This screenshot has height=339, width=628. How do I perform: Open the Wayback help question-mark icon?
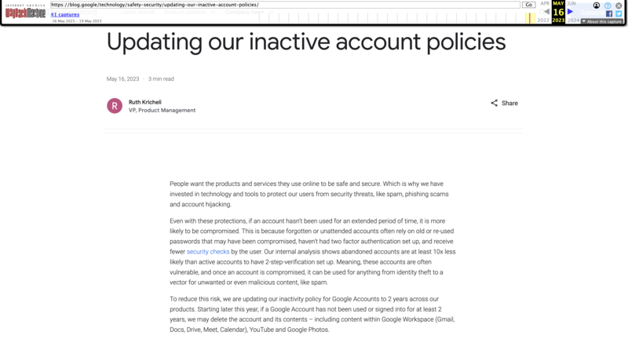[x=608, y=5]
